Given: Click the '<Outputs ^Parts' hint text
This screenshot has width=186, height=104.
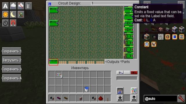Looking at the screenshot, I should pos(117,62).
